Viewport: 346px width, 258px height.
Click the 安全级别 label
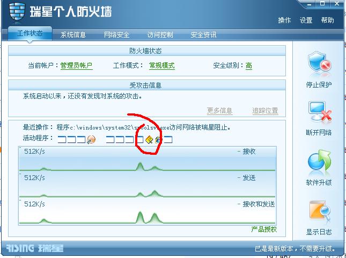click(x=229, y=66)
